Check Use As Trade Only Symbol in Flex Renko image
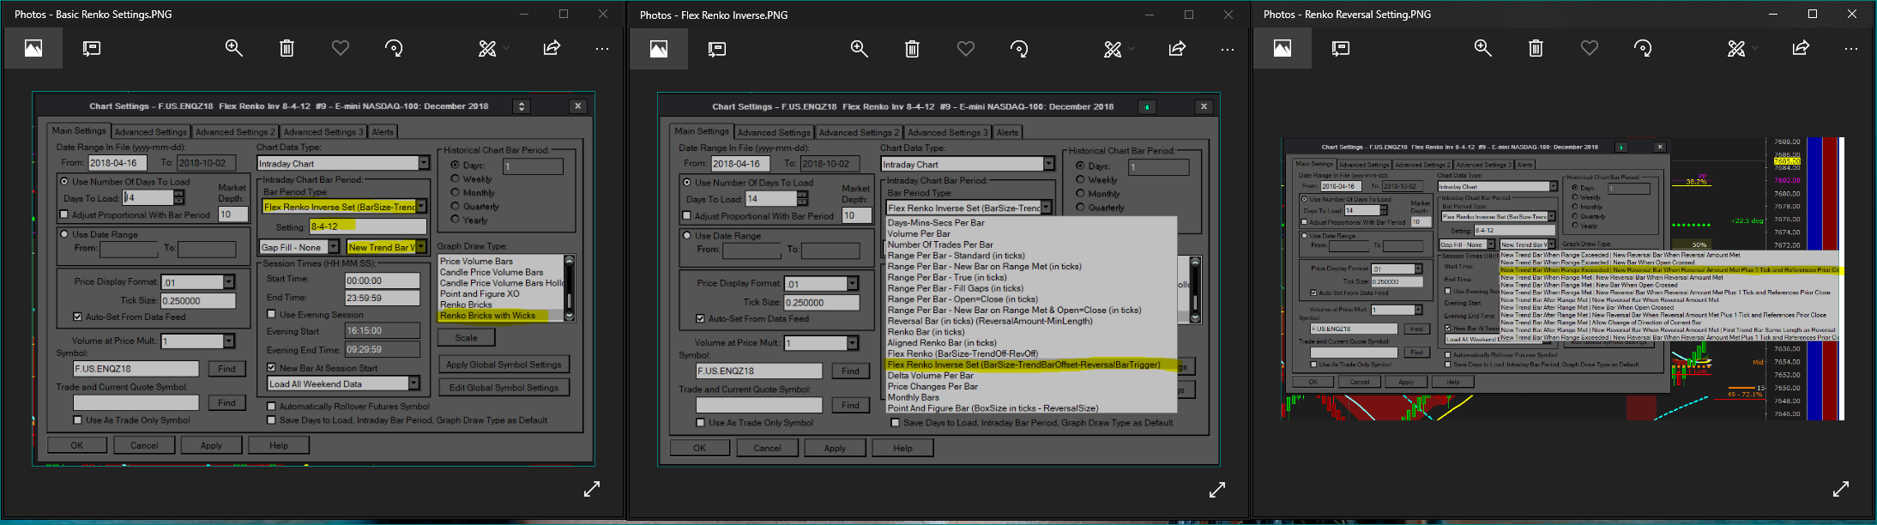Screen dimensions: 1877x525 click(701, 423)
